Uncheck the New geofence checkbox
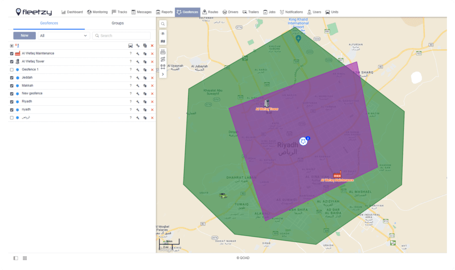Viewport: 455px width, 270px height. pyautogui.click(x=12, y=93)
